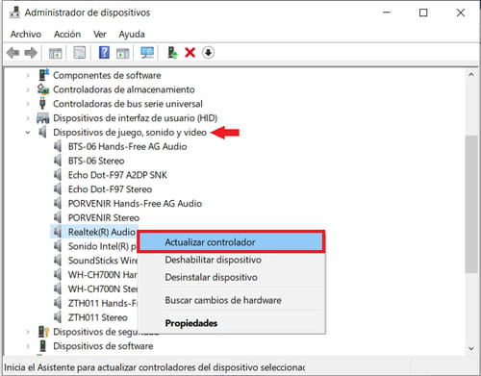The image size is (481, 376).
Task: Expand Componentes de software node
Action: click(x=28, y=75)
